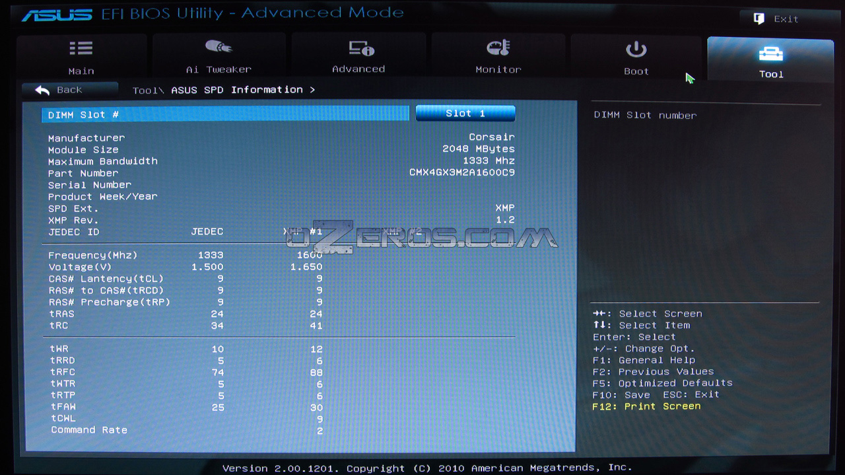The width and height of the screenshot is (845, 475).
Task: Select the tFAW XMP value 30
Action: [x=316, y=408]
